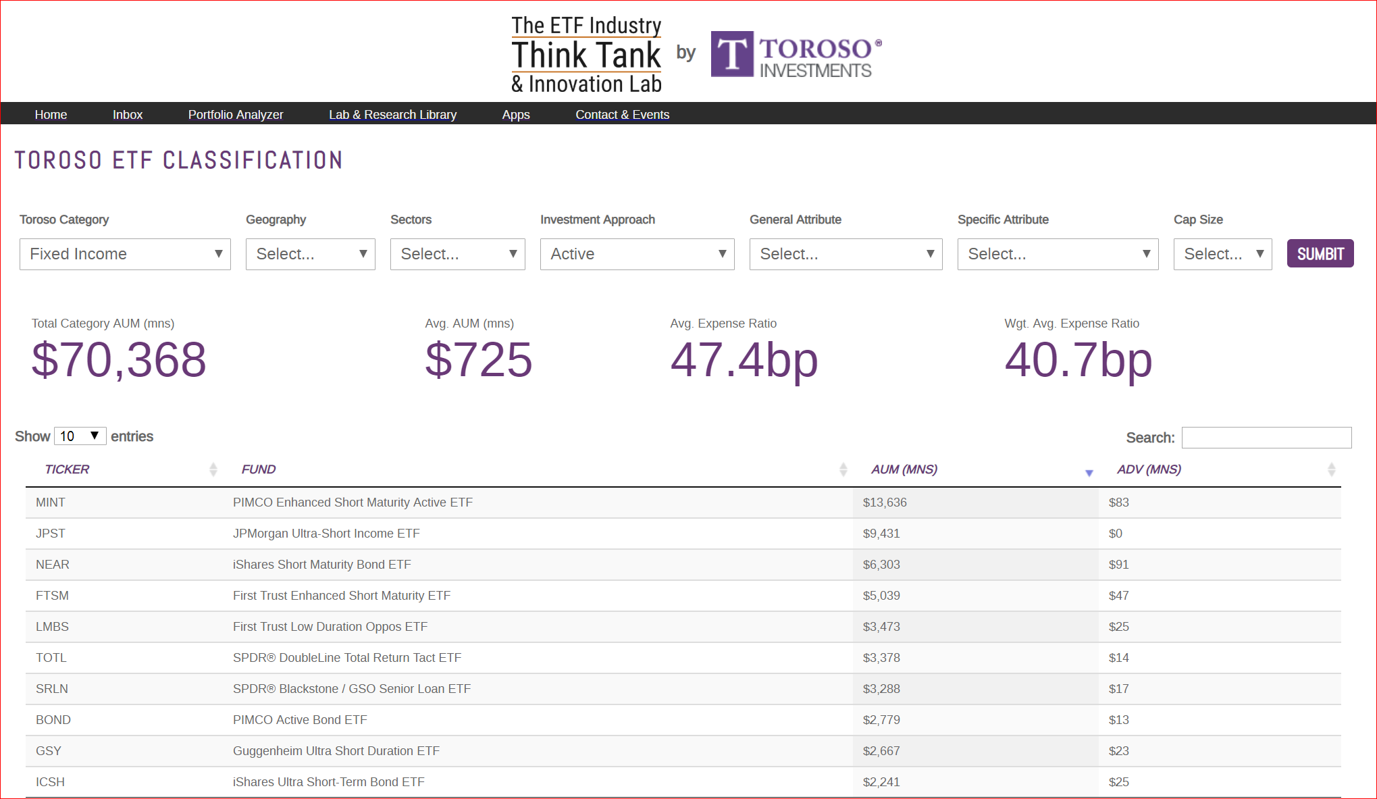Image resolution: width=1377 pixels, height=799 pixels.
Task: Click SPDR DoubleLine Total Return Tact ETF
Action: coord(347,658)
